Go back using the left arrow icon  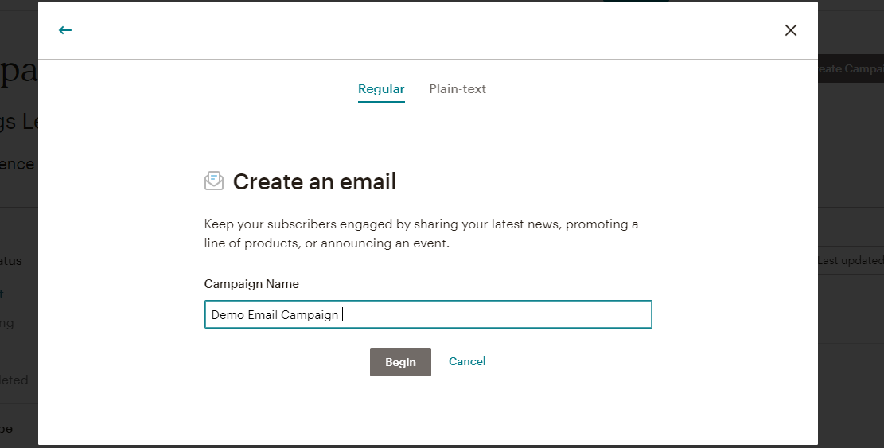tap(65, 30)
